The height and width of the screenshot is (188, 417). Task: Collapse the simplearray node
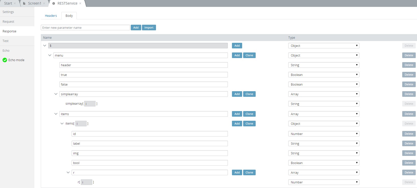(x=56, y=94)
